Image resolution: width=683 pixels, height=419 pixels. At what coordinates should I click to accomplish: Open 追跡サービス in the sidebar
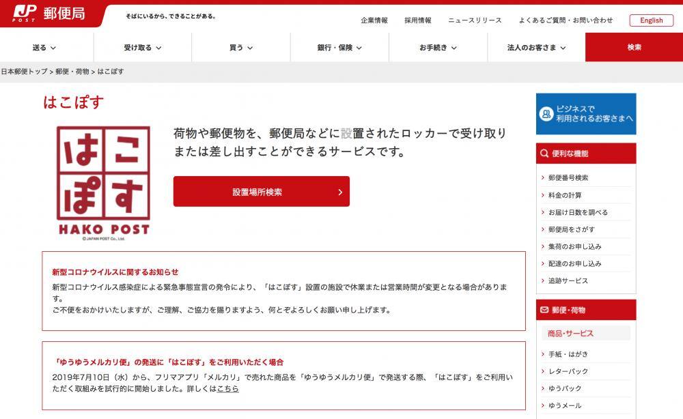[568, 280]
